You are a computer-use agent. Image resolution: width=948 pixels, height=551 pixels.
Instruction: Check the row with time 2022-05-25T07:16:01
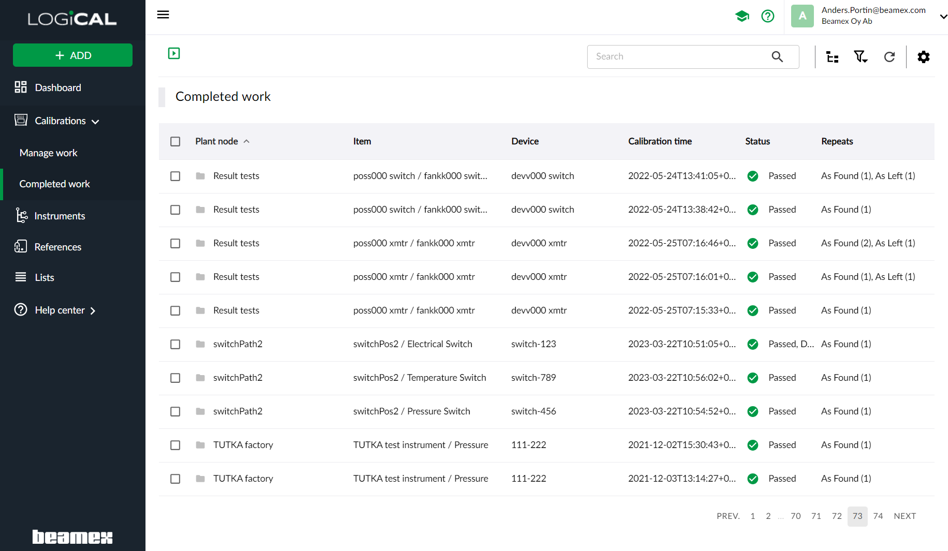click(x=176, y=277)
